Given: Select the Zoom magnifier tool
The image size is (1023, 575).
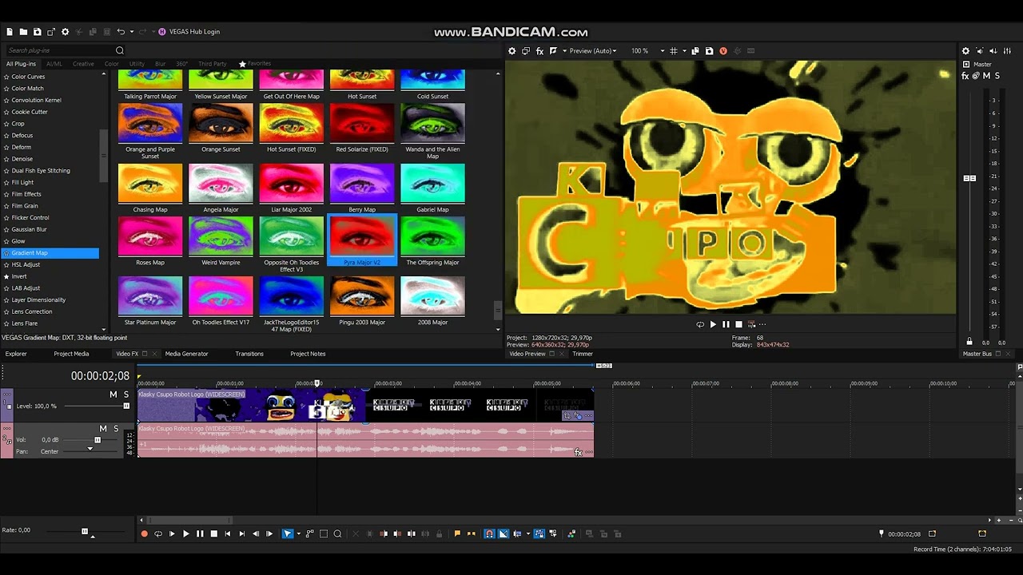Looking at the screenshot, I should point(337,533).
